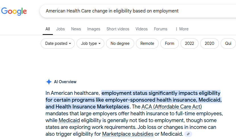Go to the Short videos tab
The width and height of the screenshot is (236, 140).
click(x=118, y=29)
